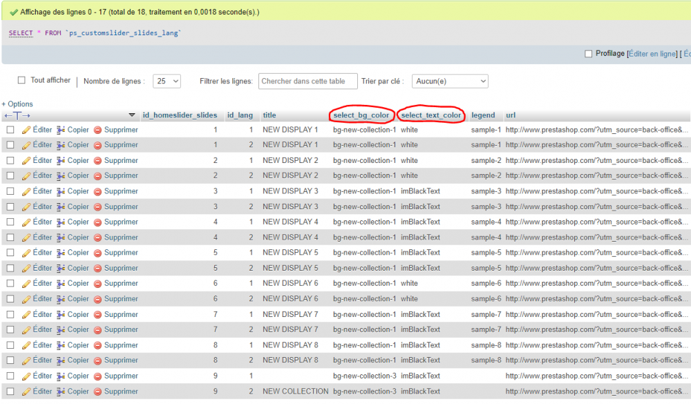Screen dimensions: 691x404
Task: Click the Éditer en ligne link
Action: pos(652,54)
